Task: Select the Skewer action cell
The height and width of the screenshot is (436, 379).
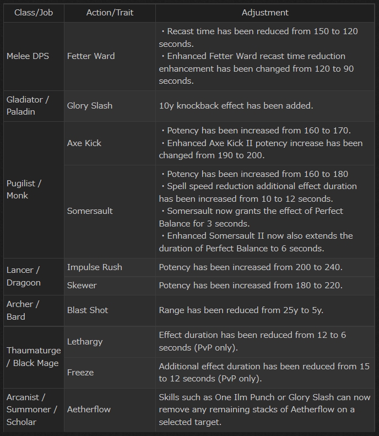Action: pos(82,286)
